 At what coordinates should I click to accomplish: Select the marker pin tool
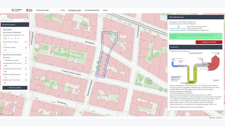click(x=15, y=38)
